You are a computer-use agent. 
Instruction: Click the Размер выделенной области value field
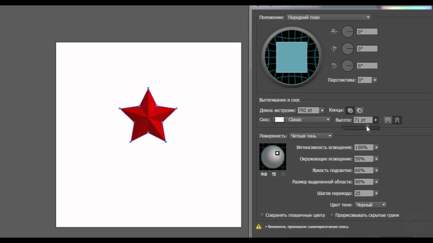pyautogui.click(x=364, y=182)
